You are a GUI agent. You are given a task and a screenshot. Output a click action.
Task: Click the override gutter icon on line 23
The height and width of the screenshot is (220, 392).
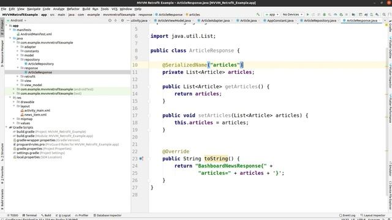click(141, 159)
